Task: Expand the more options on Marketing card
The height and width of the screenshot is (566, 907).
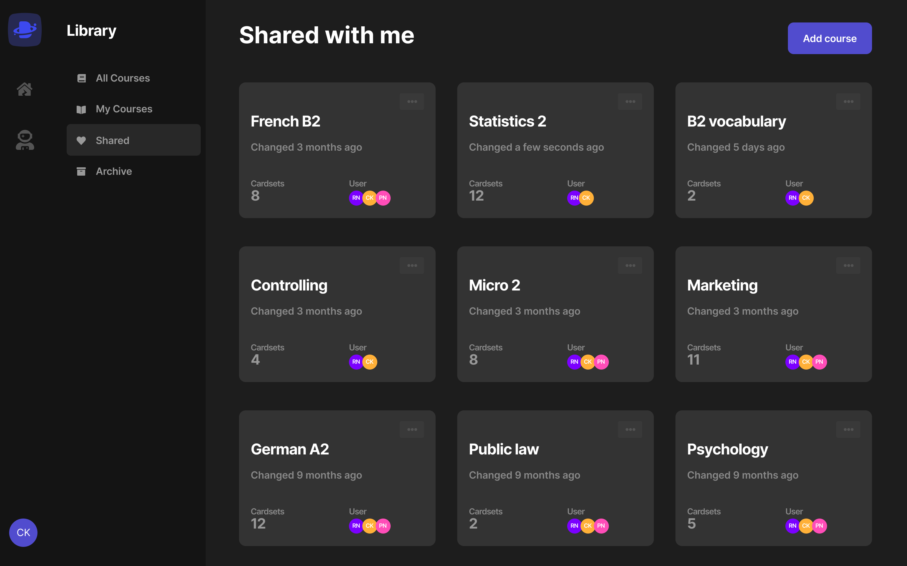Action: (x=848, y=266)
